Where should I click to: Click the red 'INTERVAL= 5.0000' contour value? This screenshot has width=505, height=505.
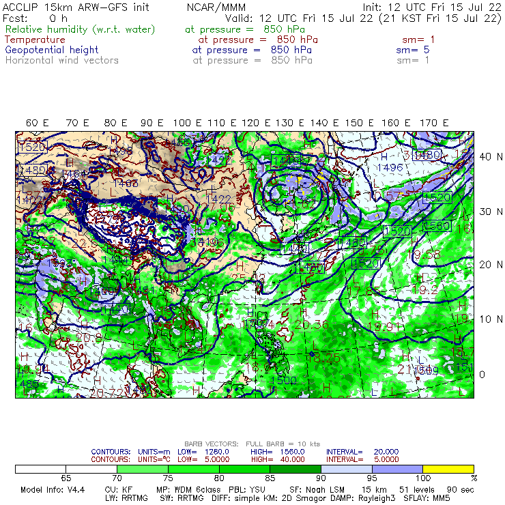[x=362, y=459]
